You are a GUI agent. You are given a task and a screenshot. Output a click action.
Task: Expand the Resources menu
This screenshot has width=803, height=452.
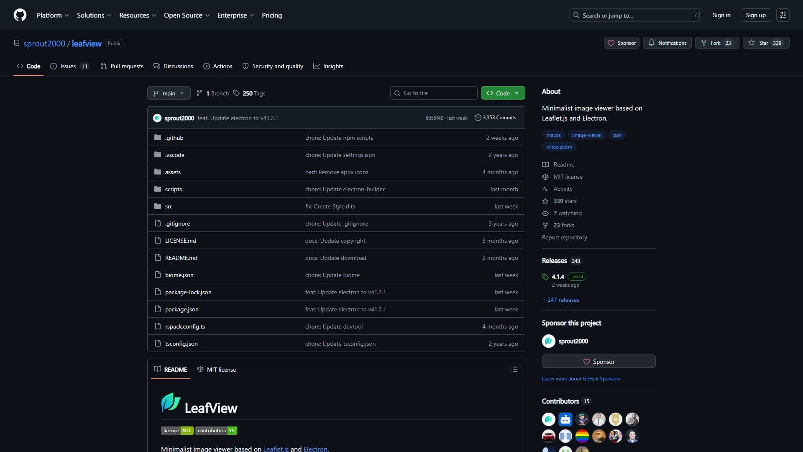pos(138,15)
